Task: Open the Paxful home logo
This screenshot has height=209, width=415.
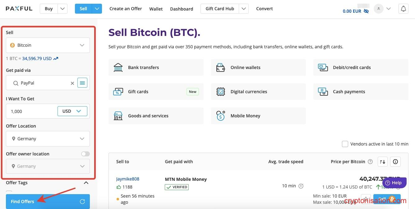Action: (x=19, y=8)
